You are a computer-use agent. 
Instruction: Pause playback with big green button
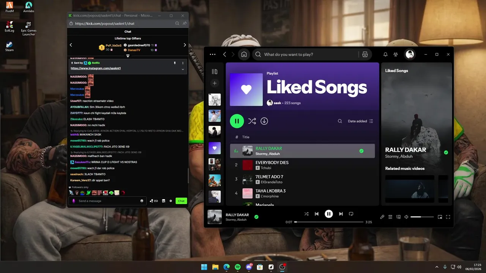pos(237,121)
